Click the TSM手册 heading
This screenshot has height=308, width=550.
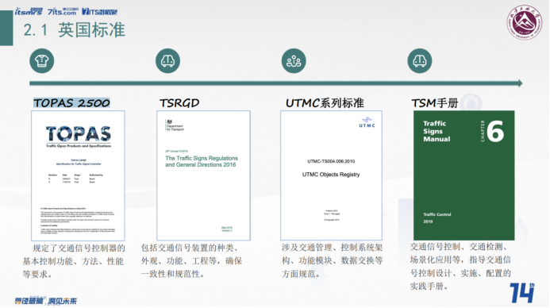point(435,102)
